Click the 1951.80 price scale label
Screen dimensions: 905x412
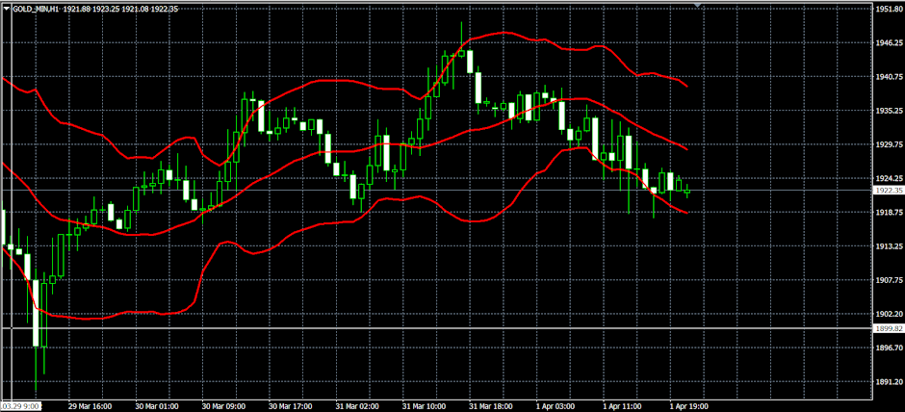point(890,10)
